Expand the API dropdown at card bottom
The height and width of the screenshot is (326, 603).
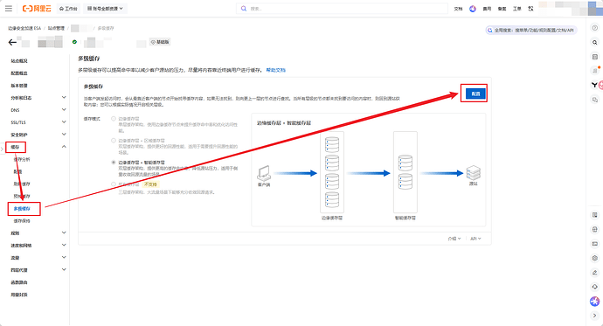click(475, 239)
